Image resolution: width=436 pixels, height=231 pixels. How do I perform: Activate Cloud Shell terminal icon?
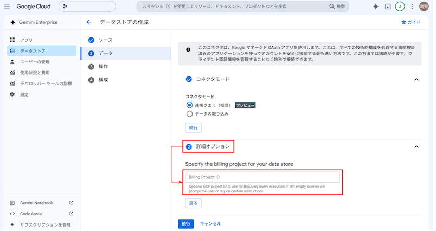pyautogui.click(x=388, y=7)
